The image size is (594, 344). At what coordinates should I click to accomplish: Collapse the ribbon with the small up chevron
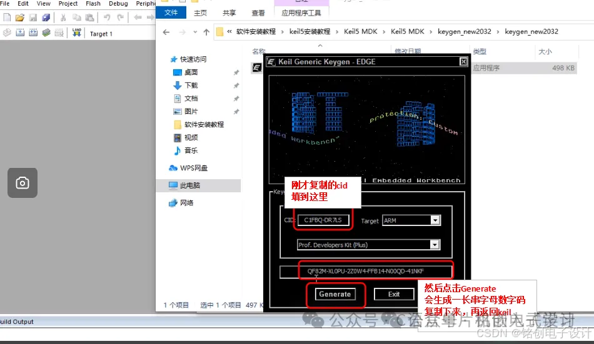pos(320,46)
